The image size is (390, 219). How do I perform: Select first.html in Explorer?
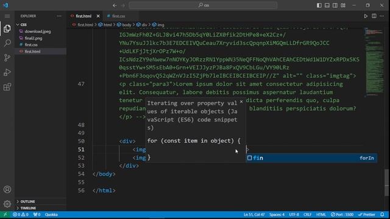click(32, 51)
